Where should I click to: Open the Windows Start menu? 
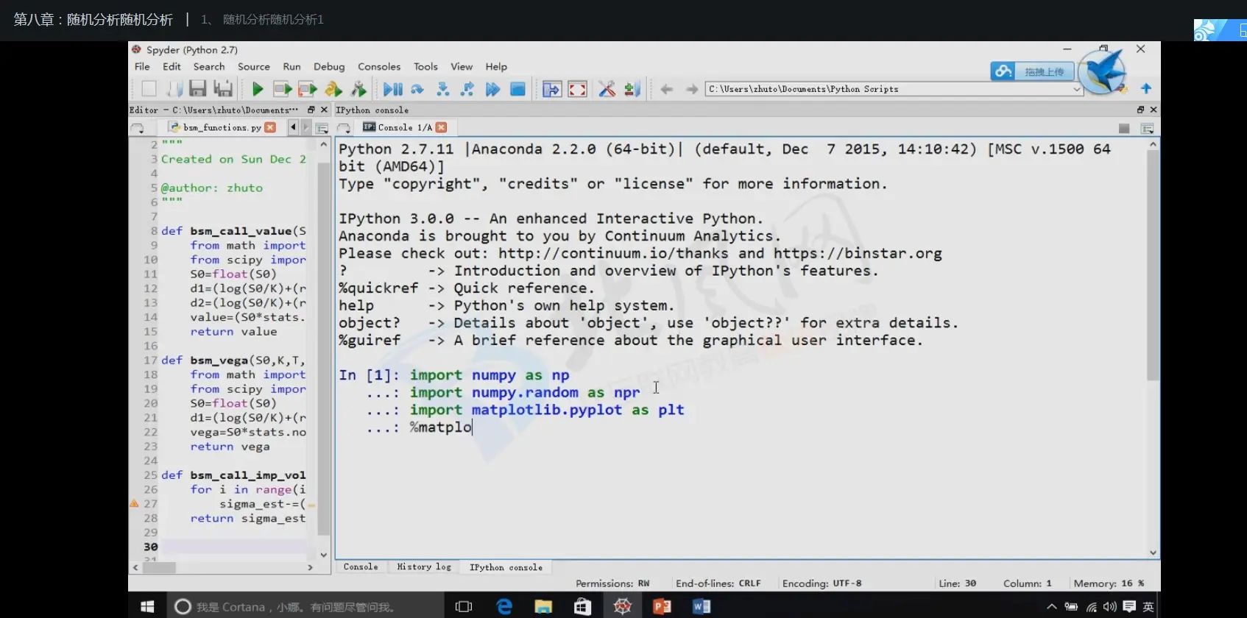point(146,606)
